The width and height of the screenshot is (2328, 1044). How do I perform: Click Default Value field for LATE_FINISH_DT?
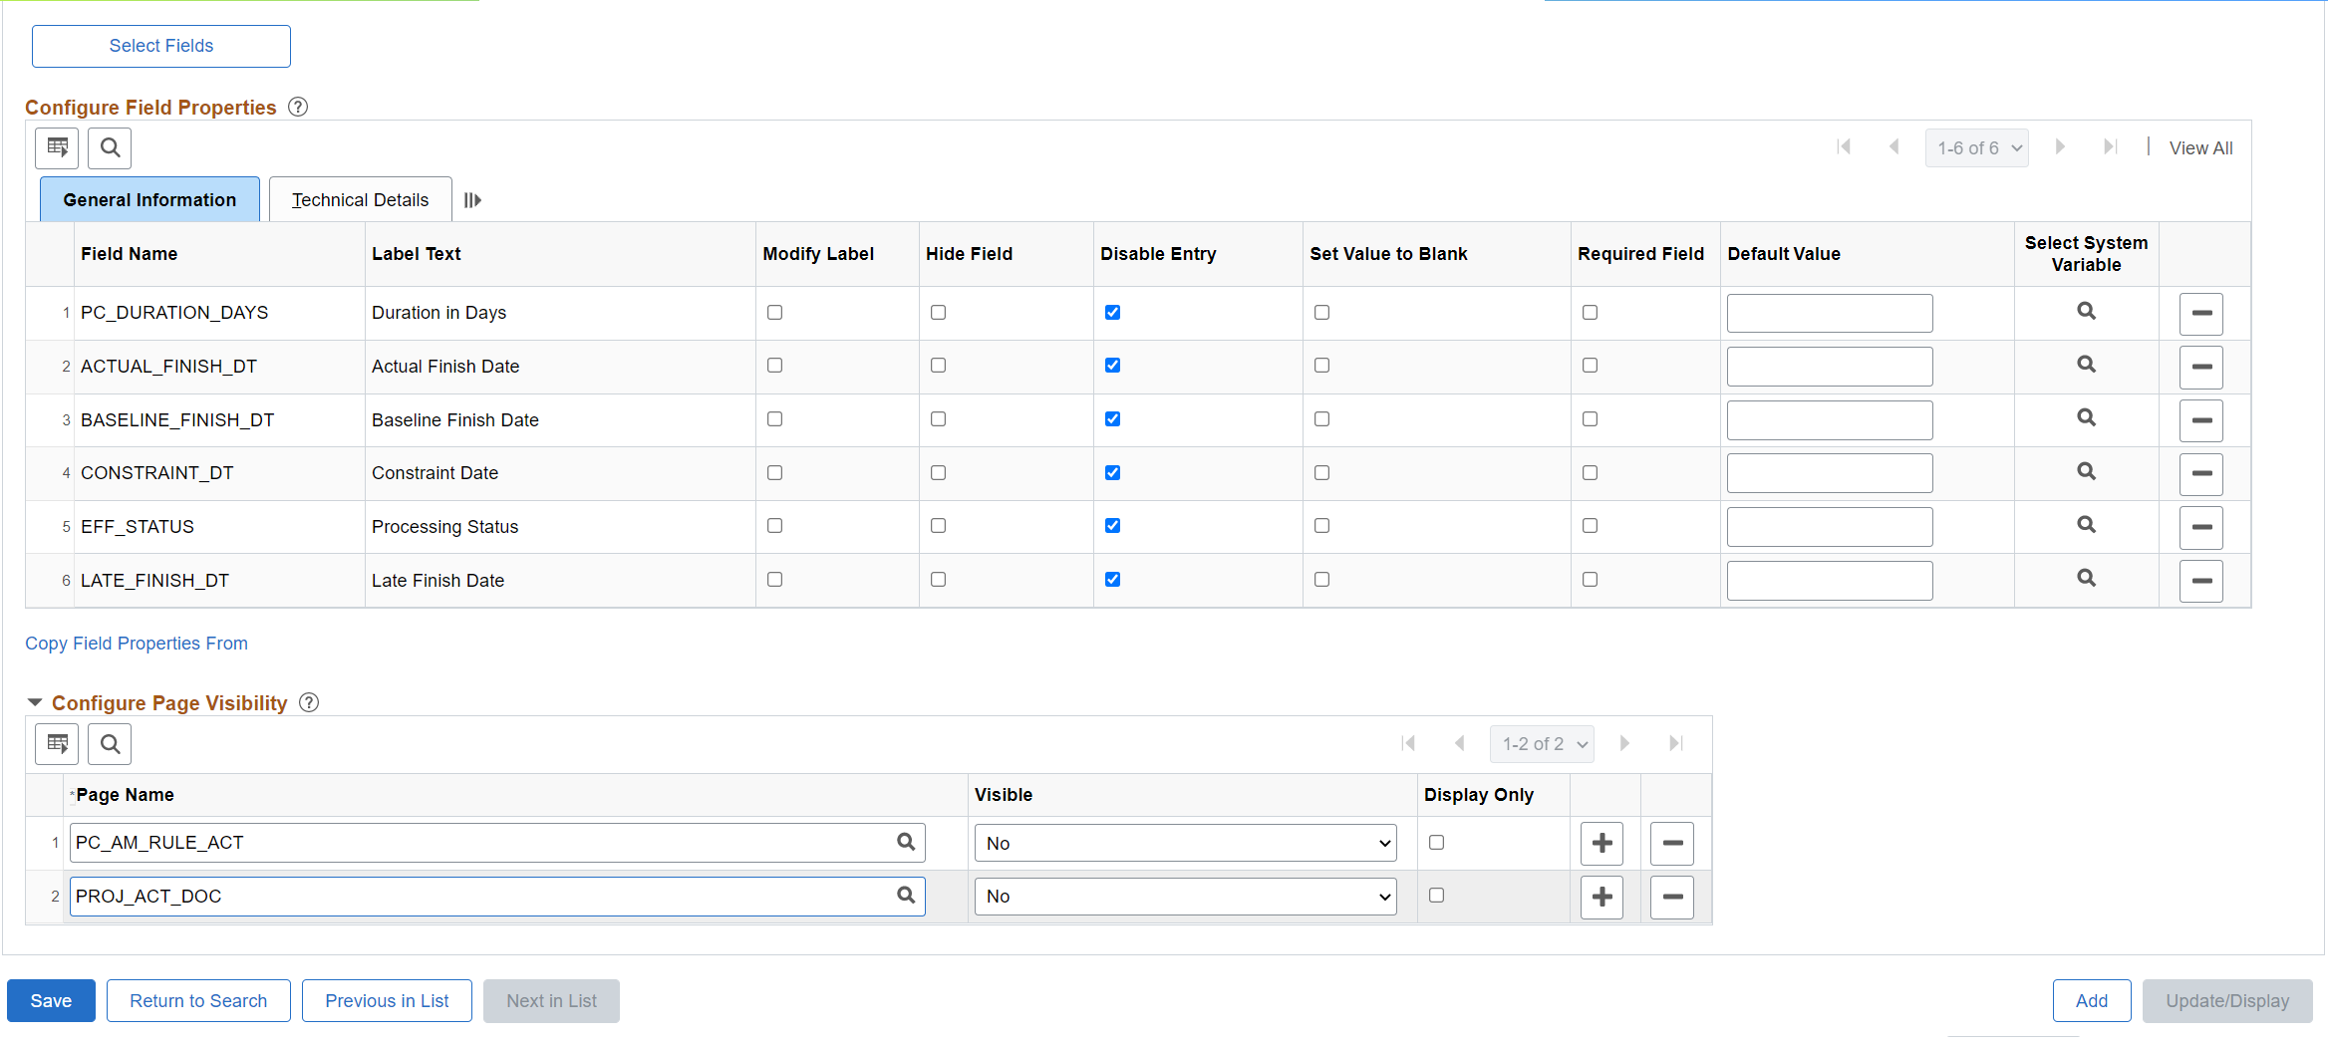pyautogui.click(x=1830, y=580)
